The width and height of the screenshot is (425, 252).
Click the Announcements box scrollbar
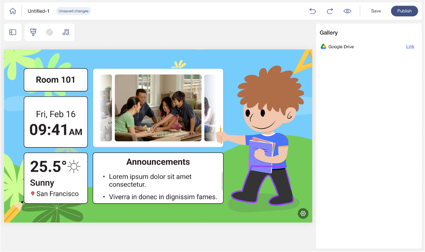click(x=222, y=181)
